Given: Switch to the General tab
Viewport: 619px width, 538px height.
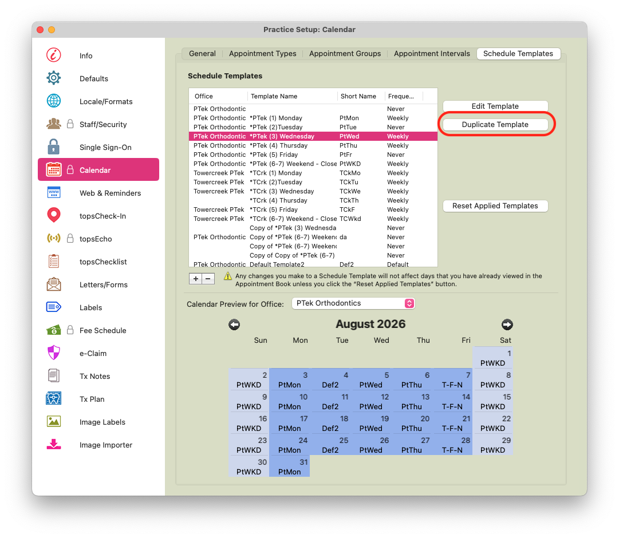Looking at the screenshot, I should tap(202, 54).
